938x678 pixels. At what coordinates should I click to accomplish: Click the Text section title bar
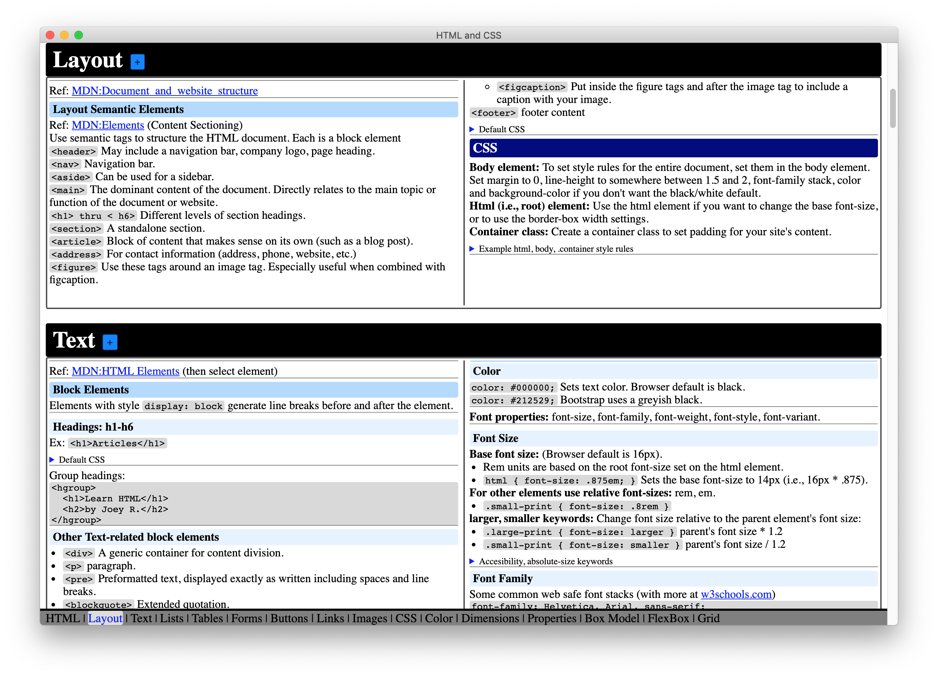click(x=463, y=340)
